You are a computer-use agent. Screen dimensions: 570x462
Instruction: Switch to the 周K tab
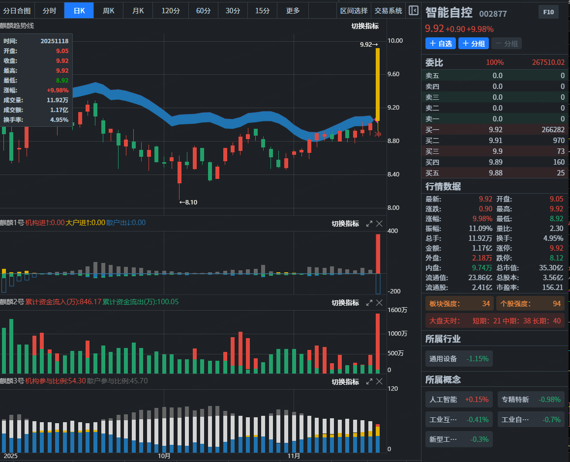108,10
